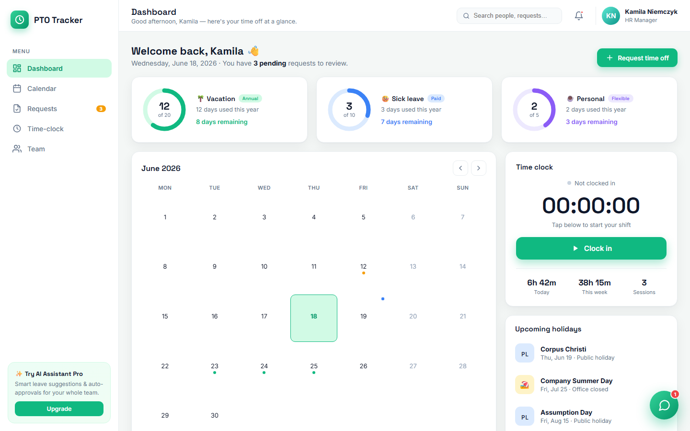Click the 38h 15m This week stat
Viewport: 690px width, 431px height.
(595, 287)
